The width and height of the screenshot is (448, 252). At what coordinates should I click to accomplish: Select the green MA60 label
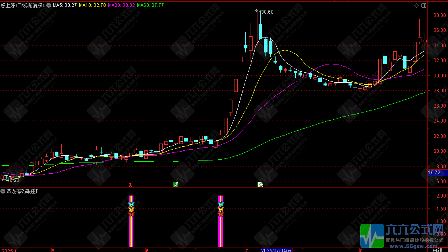tap(150, 5)
